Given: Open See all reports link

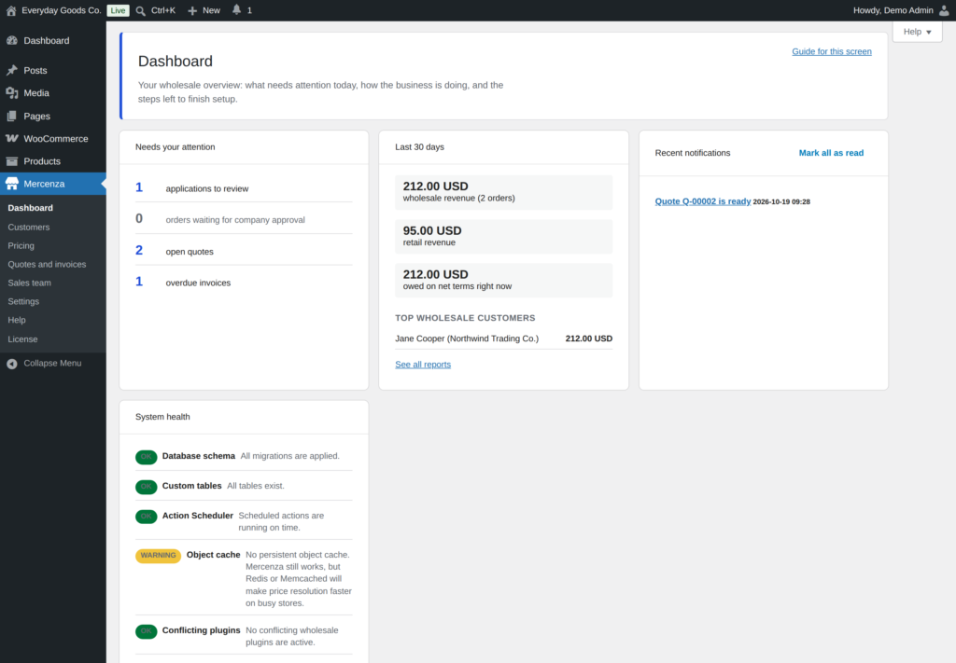Looking at the screenshot, I should click(x=423, y=364).
